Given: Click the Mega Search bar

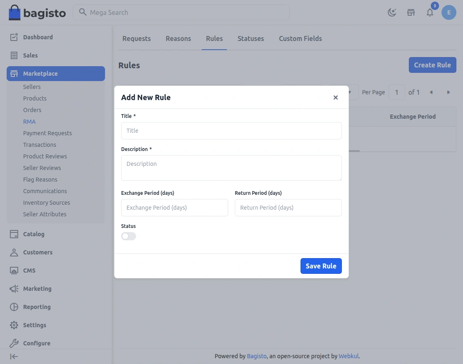Looking at the screenshot, I should click(x=182, y=12).
